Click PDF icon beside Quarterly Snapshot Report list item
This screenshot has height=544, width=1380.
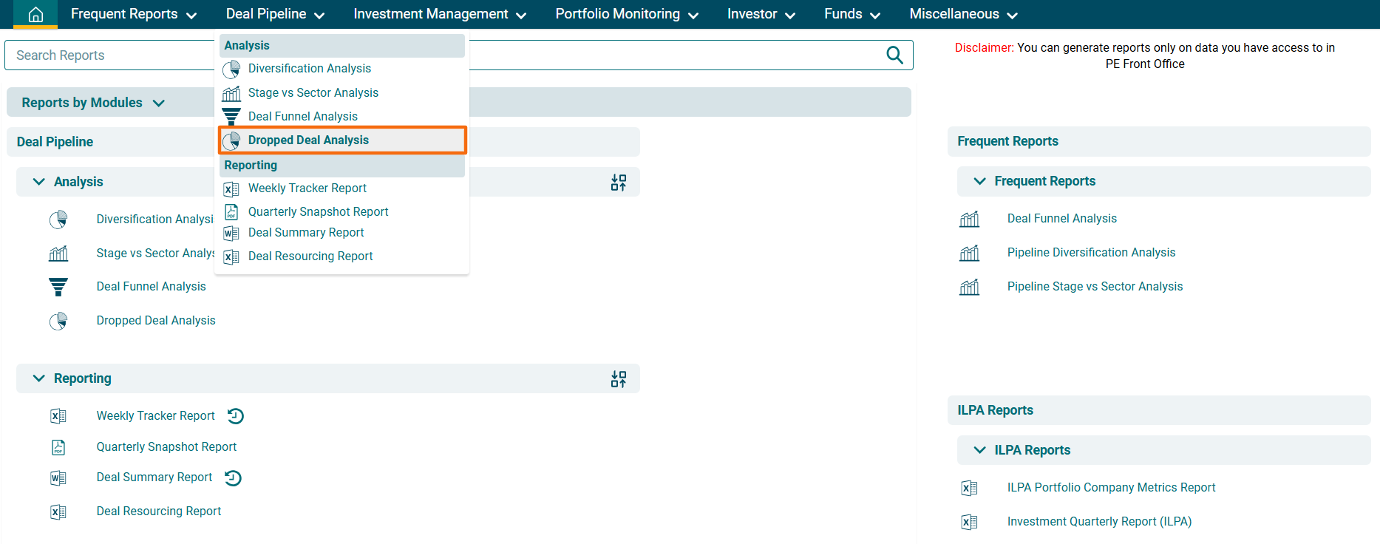58,447
